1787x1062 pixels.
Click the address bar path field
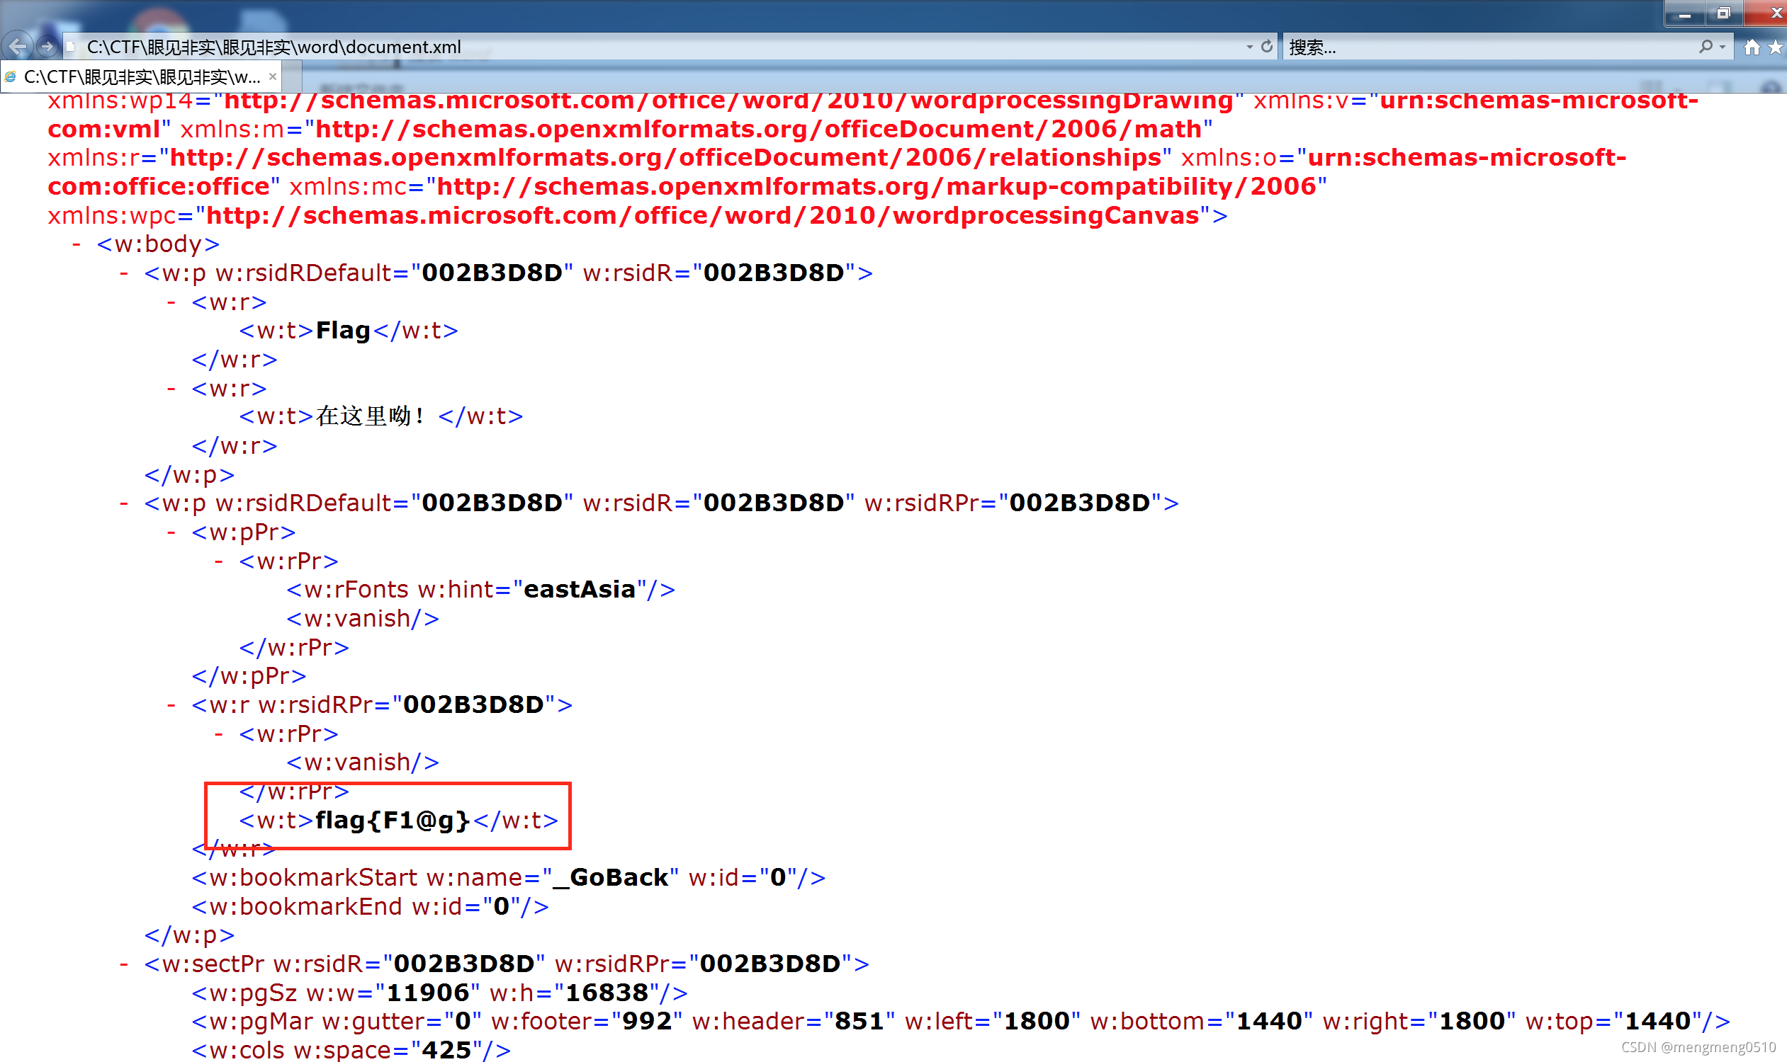[x=645, y=47]
